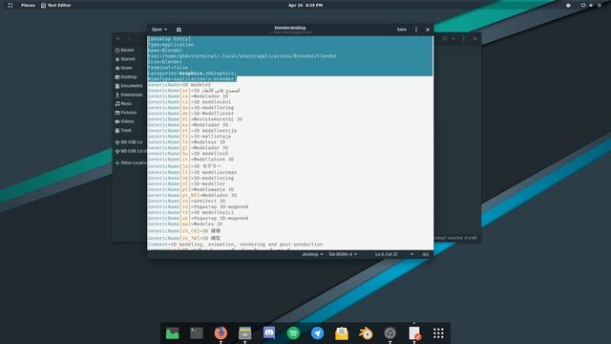
Task: Open the Text Editor three-dot menu
Action: [x=416, y=30]
